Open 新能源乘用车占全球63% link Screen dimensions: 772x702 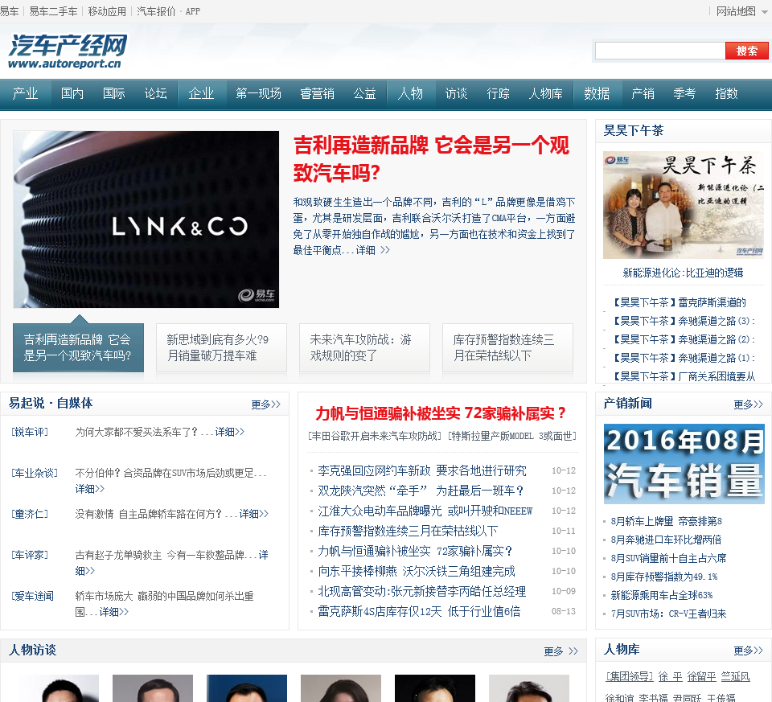pyautogui.click(x=662, y=595)
